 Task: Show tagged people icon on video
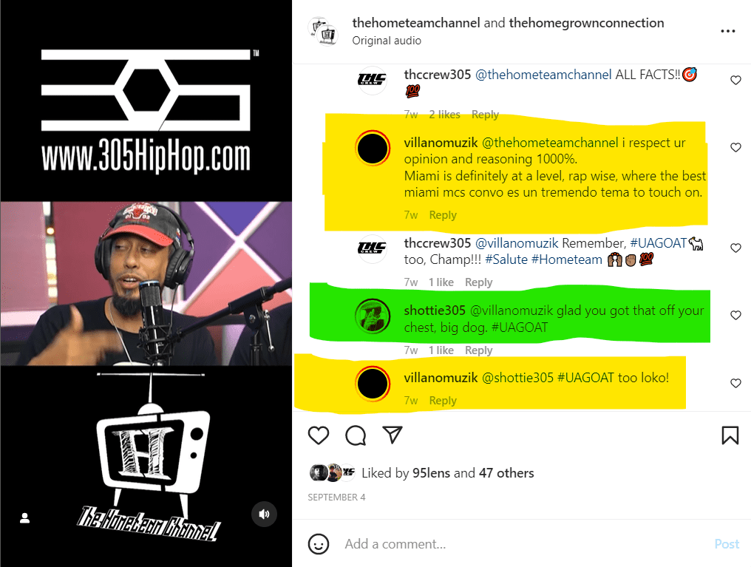point(25,517)
